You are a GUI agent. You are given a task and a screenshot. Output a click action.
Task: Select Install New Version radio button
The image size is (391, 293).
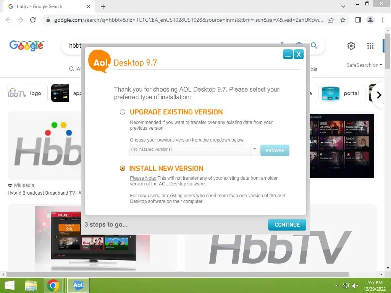123,168
